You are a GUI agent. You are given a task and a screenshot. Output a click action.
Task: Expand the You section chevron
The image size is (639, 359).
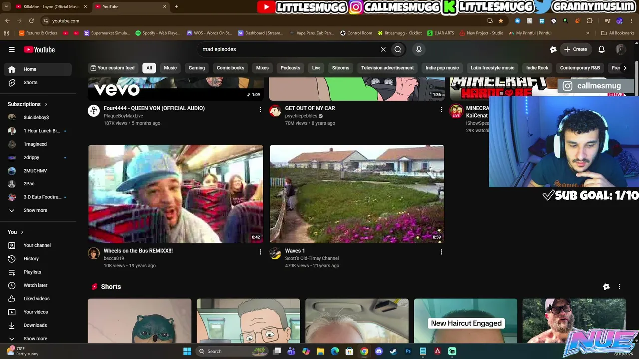[22, 232]
